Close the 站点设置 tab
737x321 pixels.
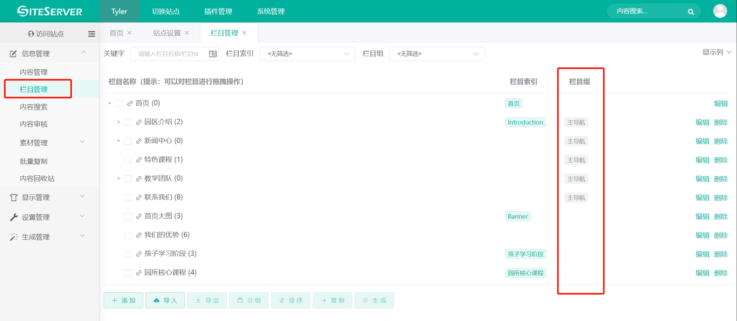click(x=187, y=33)
